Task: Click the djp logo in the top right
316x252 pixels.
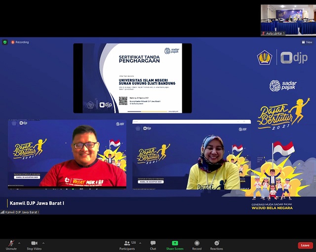Action: click(294, 58)
